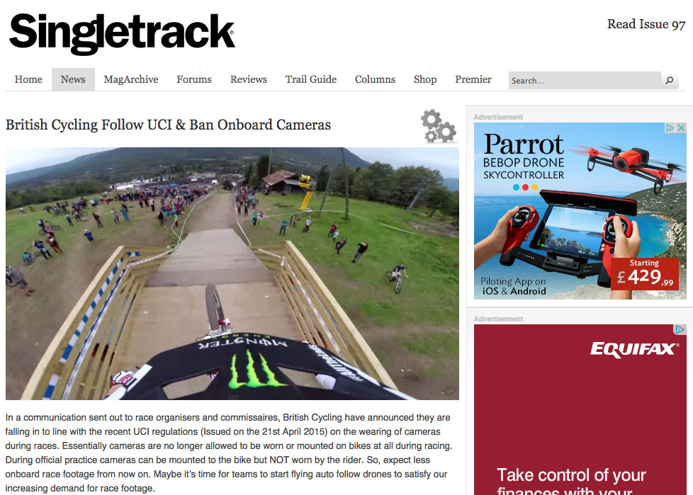This screenshot has height=495, width=693.
Task: Open Trail Guide from navigation
Action: pyautogui.click(x=310, y=79)
